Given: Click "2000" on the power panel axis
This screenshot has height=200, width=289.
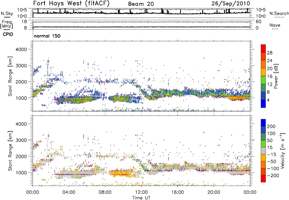Looking at the screenshot, I should click(x=21, y=82).
